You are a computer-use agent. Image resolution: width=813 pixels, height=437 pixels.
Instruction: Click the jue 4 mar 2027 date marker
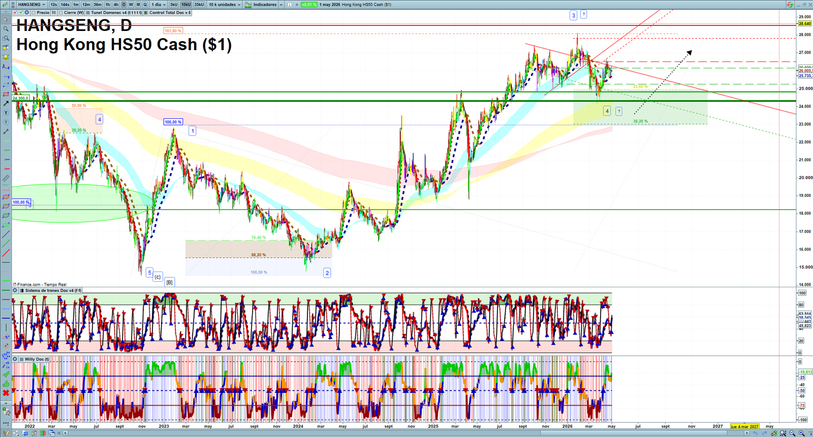coord(745,427)
